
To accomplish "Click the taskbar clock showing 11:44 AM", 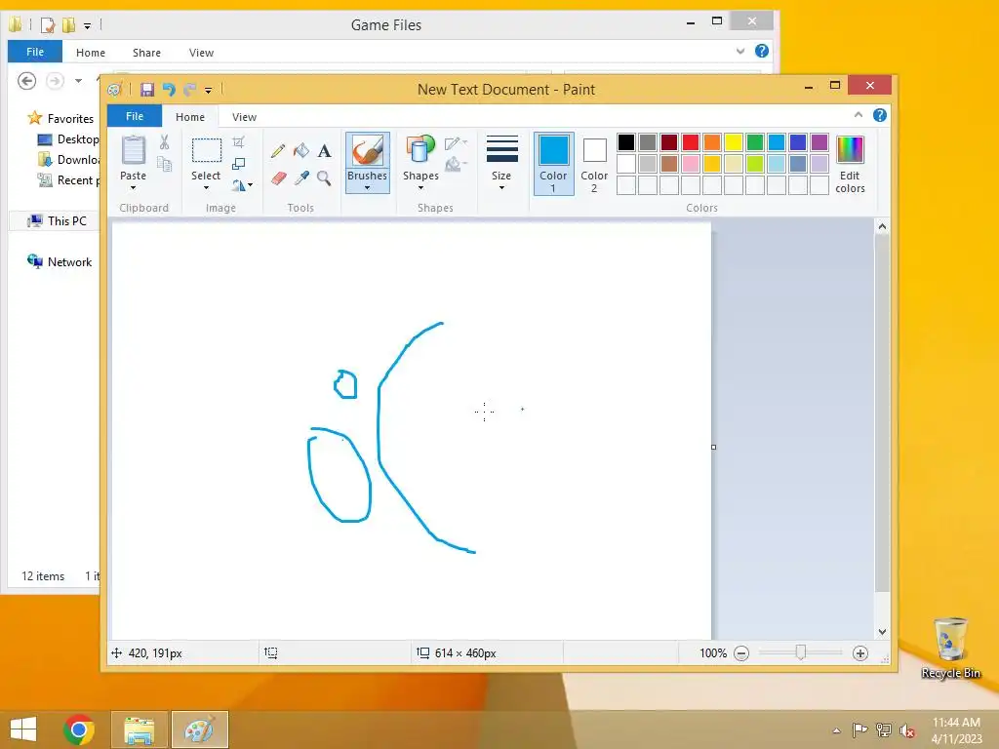I will (x=956, y=723).
